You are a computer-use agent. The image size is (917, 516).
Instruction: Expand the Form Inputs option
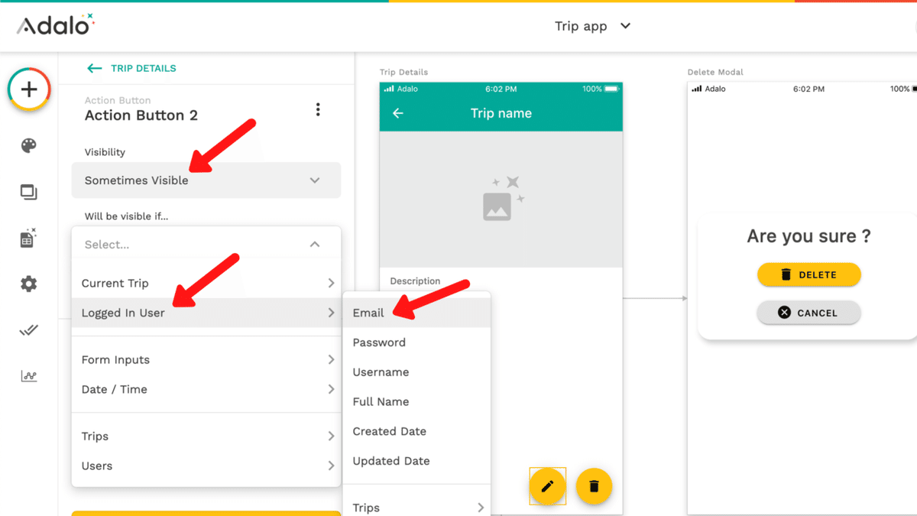[x=206, y=359]
